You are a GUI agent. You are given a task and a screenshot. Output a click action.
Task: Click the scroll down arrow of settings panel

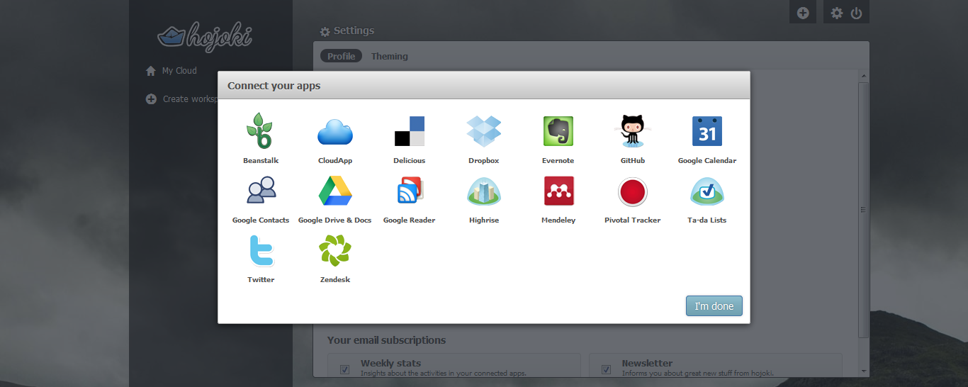coord(863,371)
